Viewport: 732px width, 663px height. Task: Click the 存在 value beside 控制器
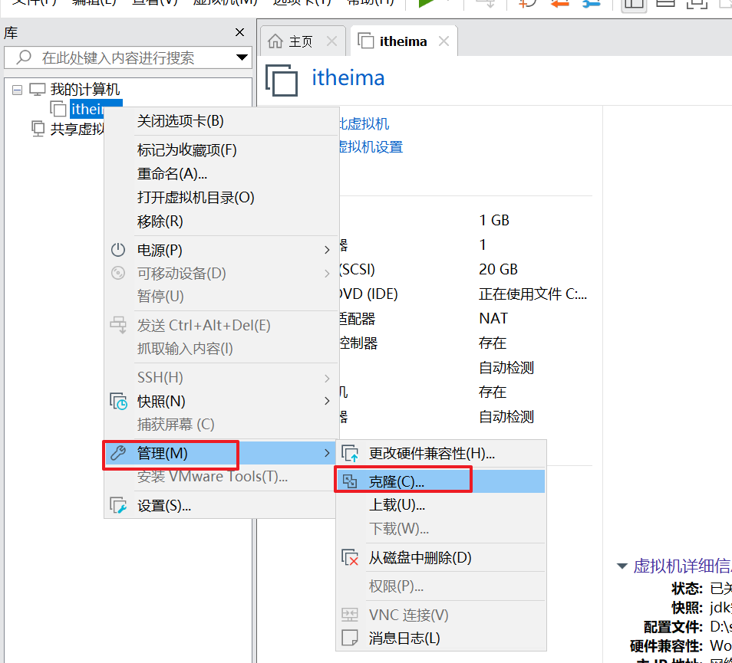point(493,343)
